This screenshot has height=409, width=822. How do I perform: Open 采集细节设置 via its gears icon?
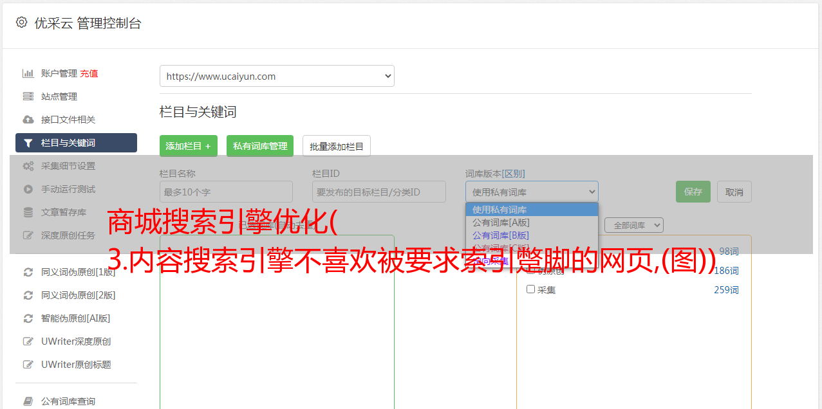(28, 166)
